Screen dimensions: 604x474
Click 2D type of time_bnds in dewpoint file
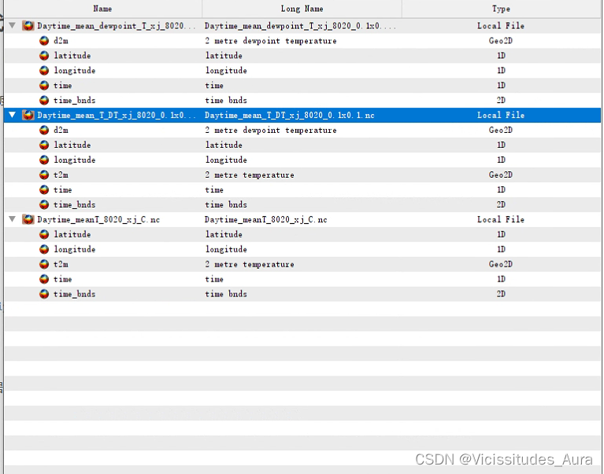[501, 101]
